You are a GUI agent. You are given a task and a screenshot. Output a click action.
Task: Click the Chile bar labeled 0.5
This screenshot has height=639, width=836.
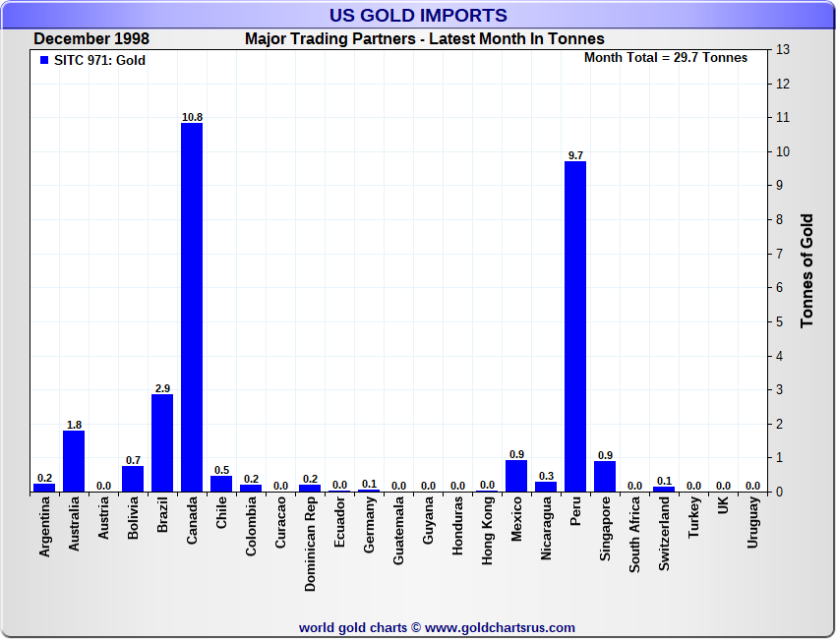point(221,483)
